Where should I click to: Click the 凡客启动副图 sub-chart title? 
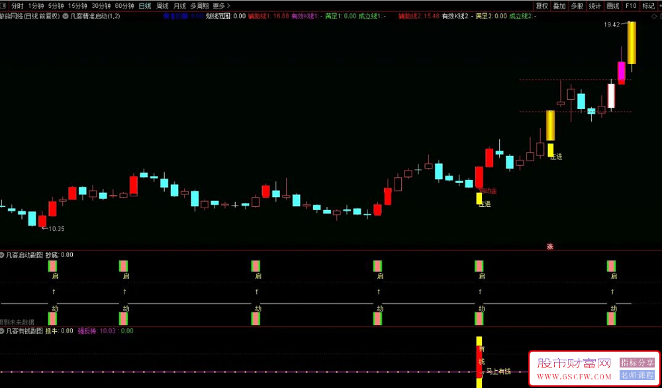24,254
